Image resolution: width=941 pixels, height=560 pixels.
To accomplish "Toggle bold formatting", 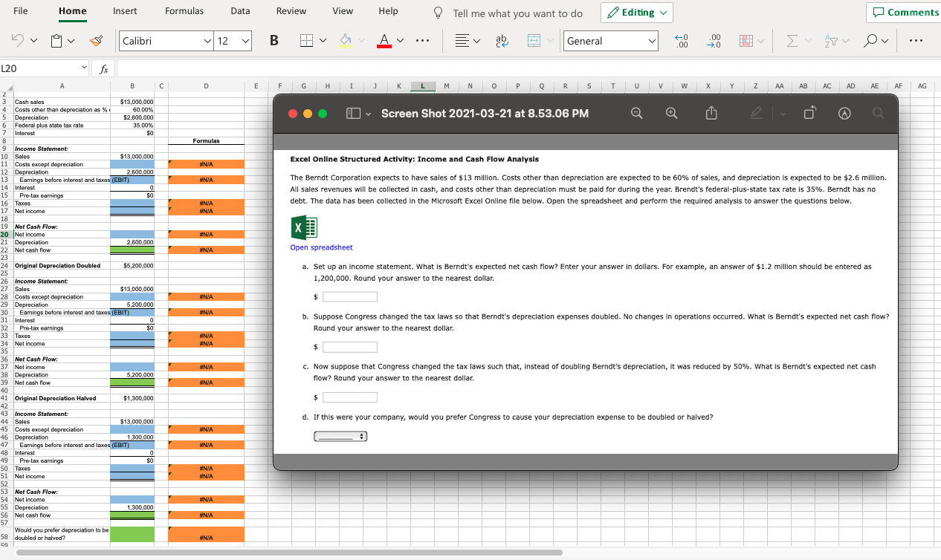I will click(274, 40).
